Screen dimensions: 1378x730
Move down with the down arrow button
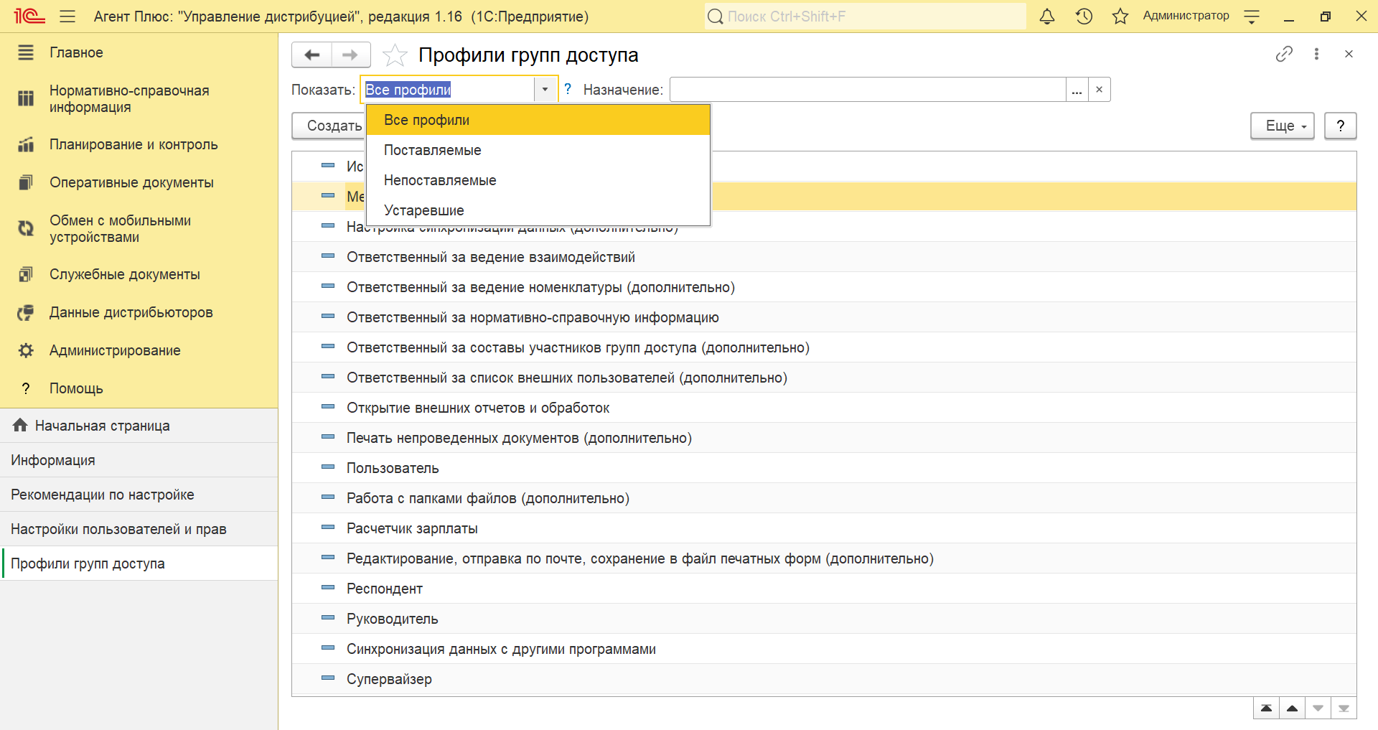(x=1318, y=708)
